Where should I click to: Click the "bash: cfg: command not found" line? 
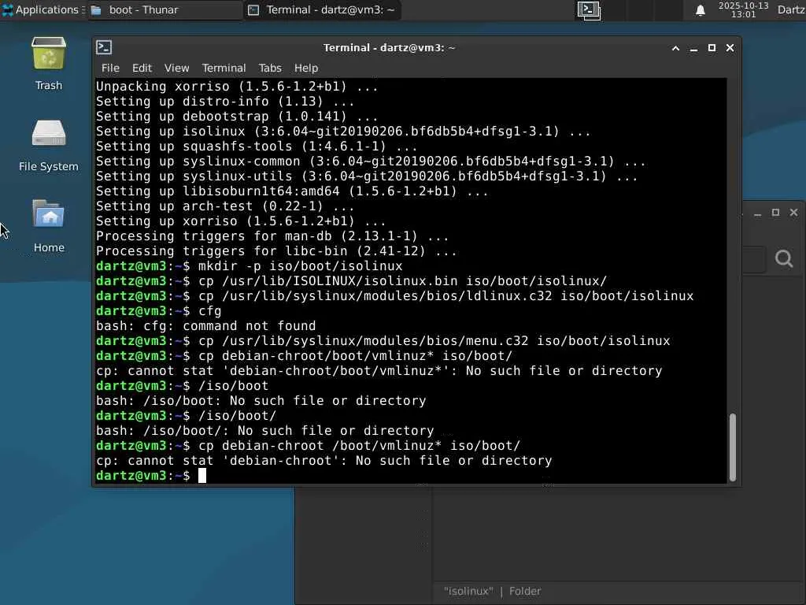(205, 325)
